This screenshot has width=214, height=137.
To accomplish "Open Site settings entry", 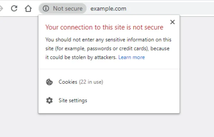I will point(109,101).
